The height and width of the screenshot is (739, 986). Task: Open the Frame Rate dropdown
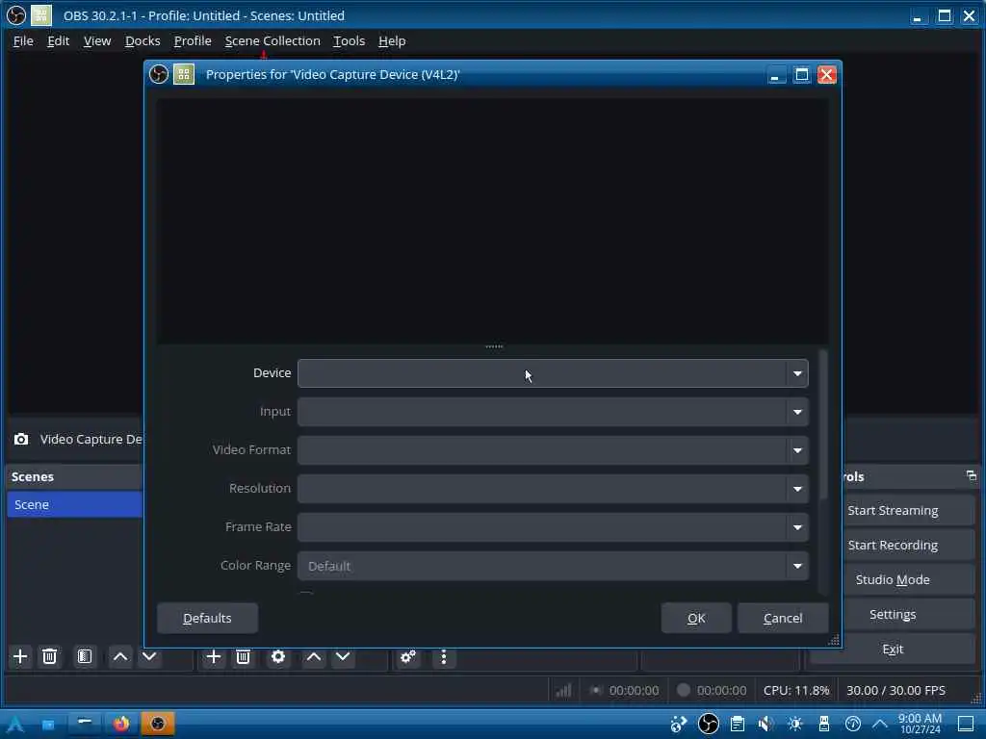553,527
